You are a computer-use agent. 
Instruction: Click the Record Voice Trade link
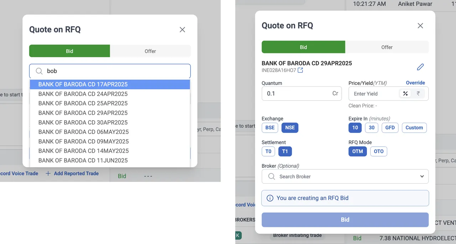pos(19,173)
